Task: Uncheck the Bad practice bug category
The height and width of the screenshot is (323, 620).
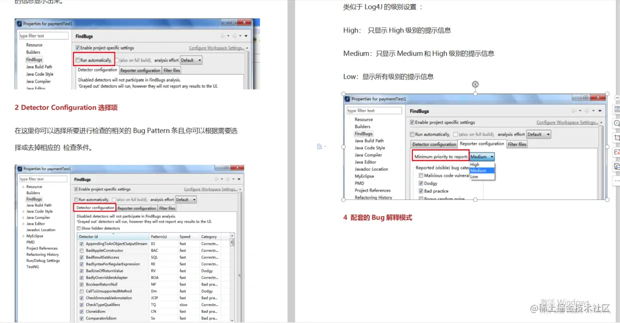Action: (x=420, y=191)
